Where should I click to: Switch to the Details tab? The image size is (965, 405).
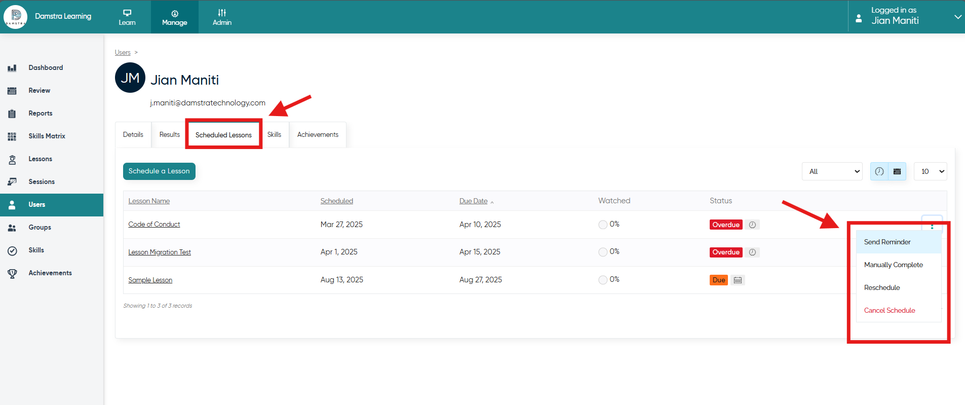click(x=133, y=135)
